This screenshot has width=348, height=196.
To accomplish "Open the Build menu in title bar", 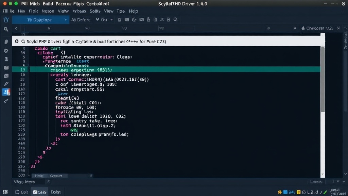I will [x=48, y=4].
